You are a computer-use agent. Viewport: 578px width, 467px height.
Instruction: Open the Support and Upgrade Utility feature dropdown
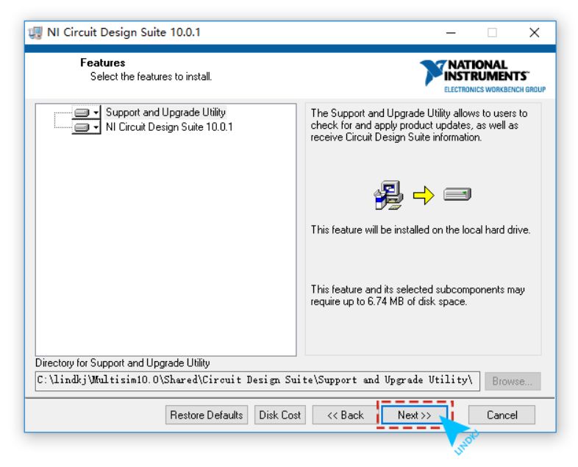pos(86,112)
